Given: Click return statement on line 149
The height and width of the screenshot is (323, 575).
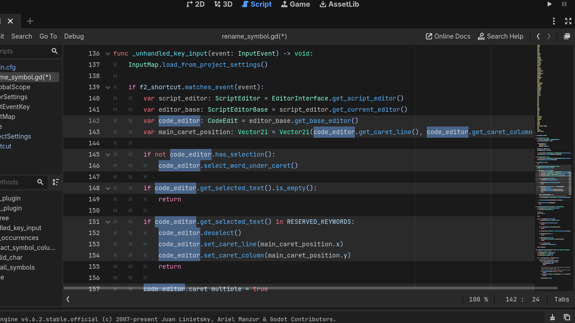Looking at the screenshot, I should pos(170,199).
